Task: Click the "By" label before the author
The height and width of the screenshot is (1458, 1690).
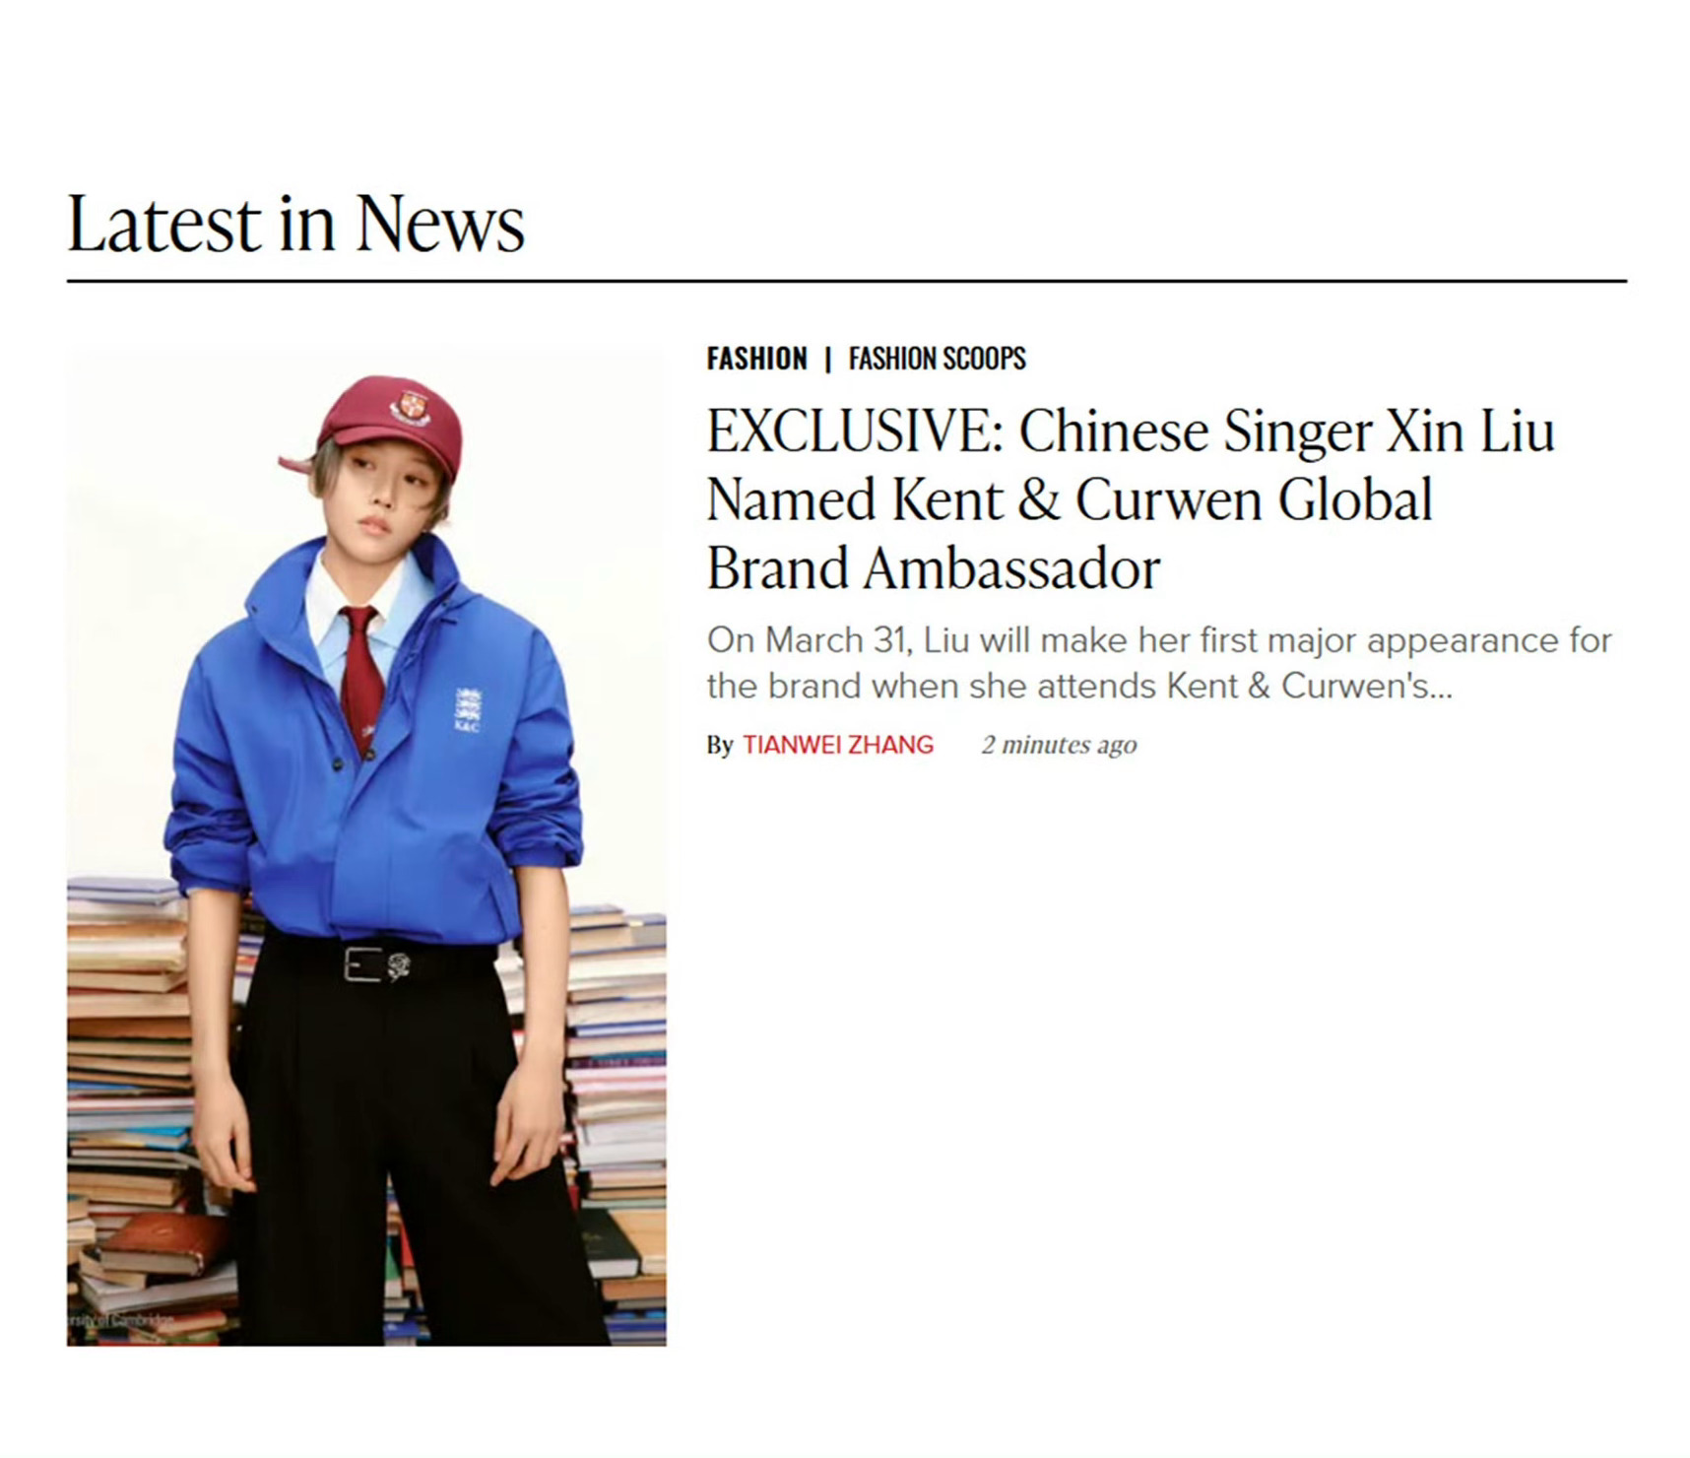Action: (x=720, y=746)
